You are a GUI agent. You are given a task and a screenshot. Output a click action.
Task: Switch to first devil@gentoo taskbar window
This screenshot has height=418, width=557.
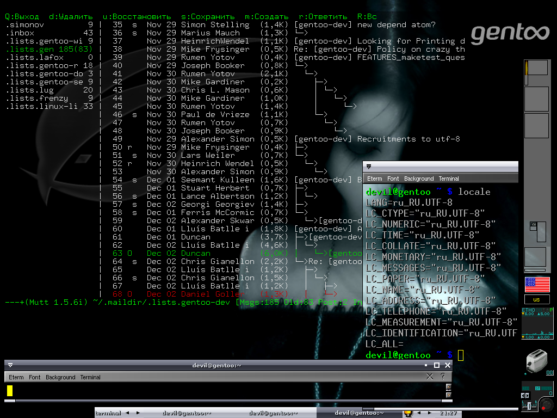pyautogui.click(x=187, y=413)
